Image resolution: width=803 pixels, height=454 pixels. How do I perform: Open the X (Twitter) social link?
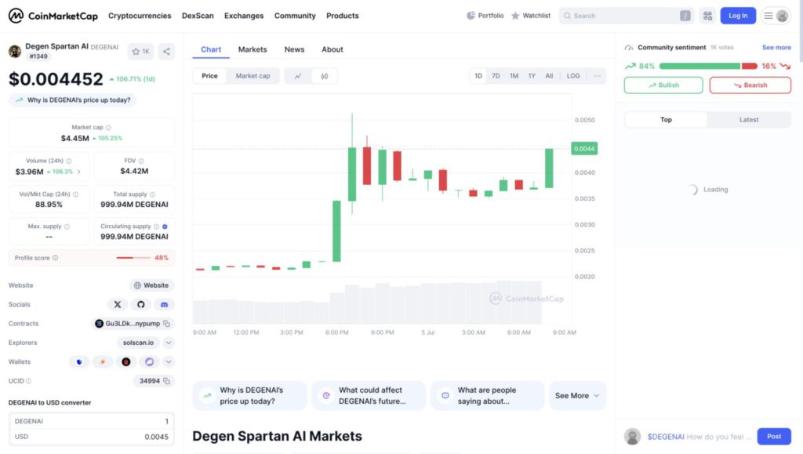[x=118, y=304]
